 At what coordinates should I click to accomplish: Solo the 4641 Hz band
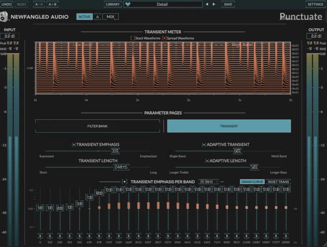click(188, 236)
